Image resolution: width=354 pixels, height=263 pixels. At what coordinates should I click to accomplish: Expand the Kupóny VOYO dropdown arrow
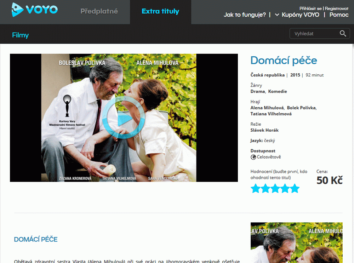tap(277, 15)
